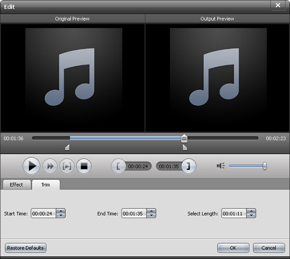Viewport: 290px width, 259px height.
Task: Click the trim start marker under timeline
Action: pos(67,147)
